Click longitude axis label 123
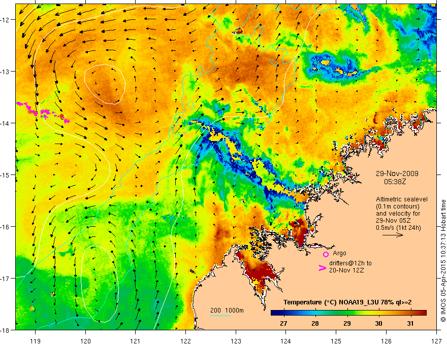 pos(236,341)
